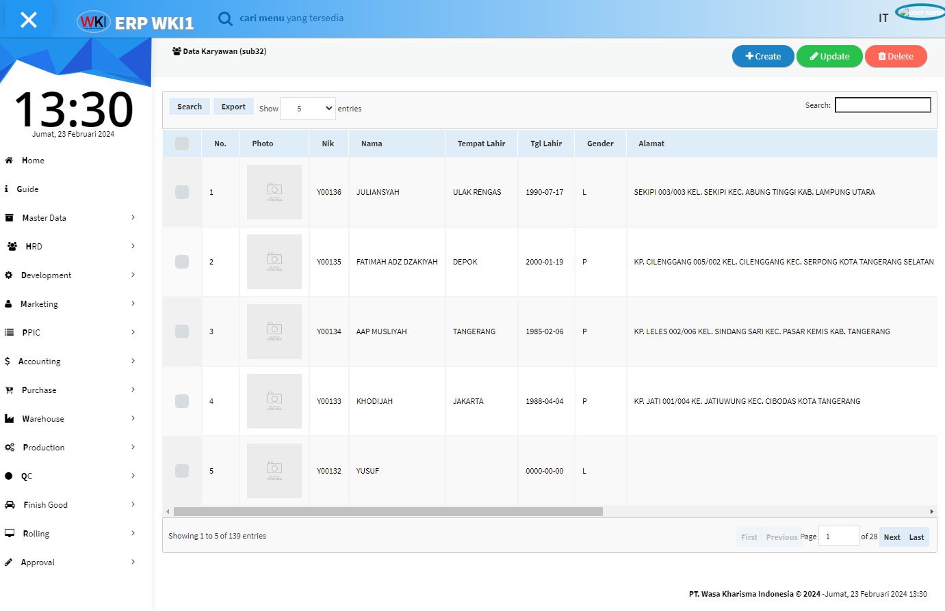Click the Home house icon in sidebar
This screenshot has width=945, height=611.
[9, 161]
